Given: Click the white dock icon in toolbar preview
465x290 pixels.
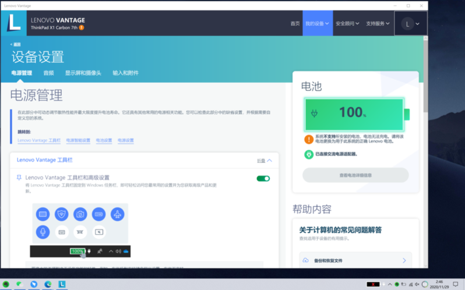Looking at the screenshot, I should pyautogui.click(x=80, y=232).
